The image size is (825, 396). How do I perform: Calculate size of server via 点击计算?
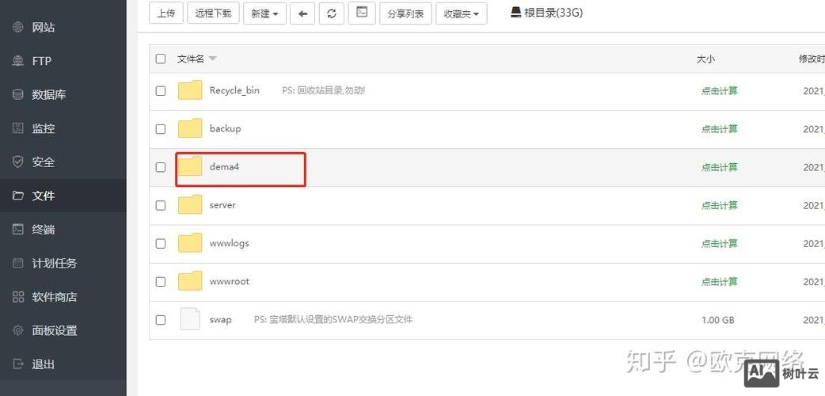719,205
